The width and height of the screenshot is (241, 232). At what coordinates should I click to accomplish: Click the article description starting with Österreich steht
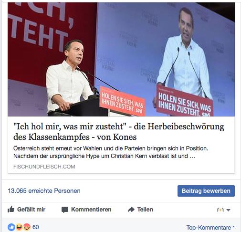click(x=111, y=152)
